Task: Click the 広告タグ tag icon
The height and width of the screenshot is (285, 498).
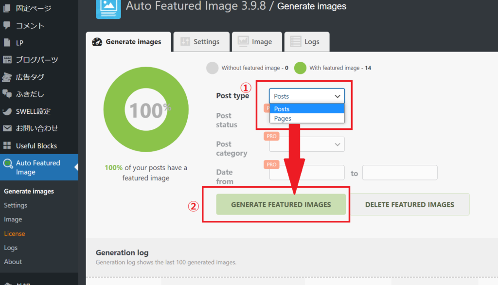Action: coord(7,77)
